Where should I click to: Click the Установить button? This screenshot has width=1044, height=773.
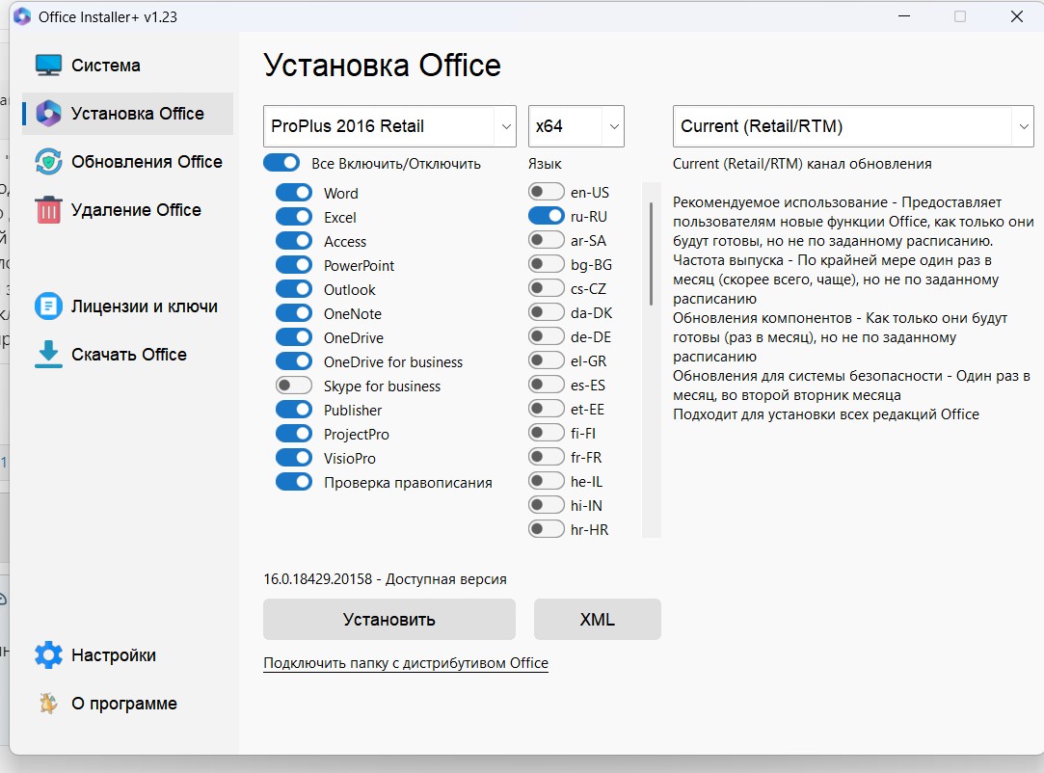click(389, 619)
